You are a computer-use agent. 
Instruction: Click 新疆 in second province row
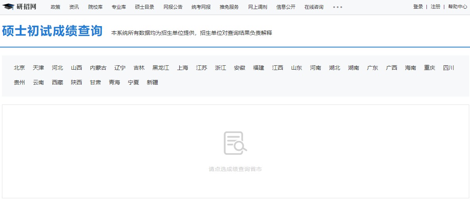[152, 82]
